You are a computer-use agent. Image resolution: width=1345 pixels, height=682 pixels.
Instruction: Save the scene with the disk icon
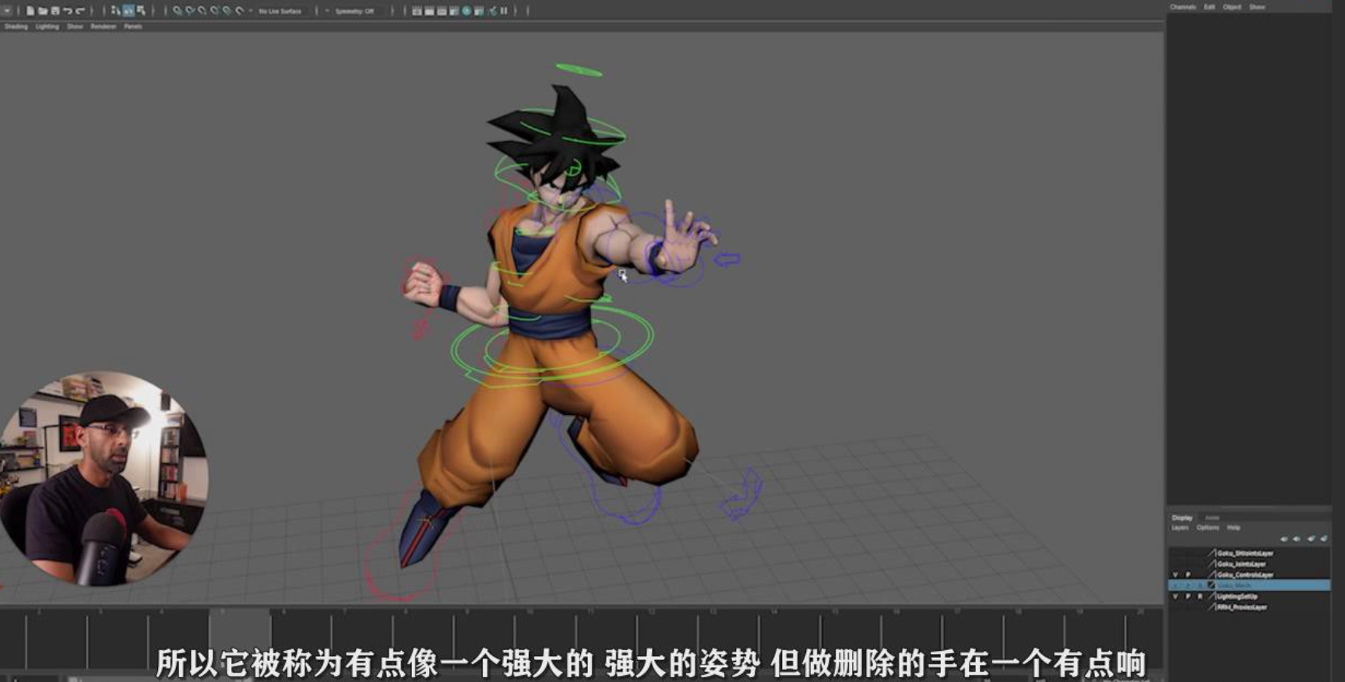click(55, 11)
